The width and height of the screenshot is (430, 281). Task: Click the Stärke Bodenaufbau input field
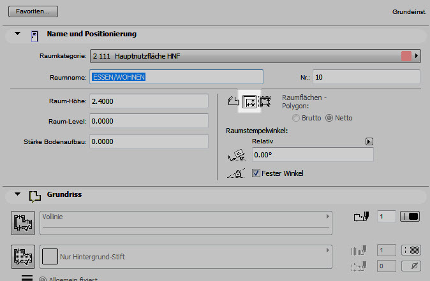click(x=149, y=141)
